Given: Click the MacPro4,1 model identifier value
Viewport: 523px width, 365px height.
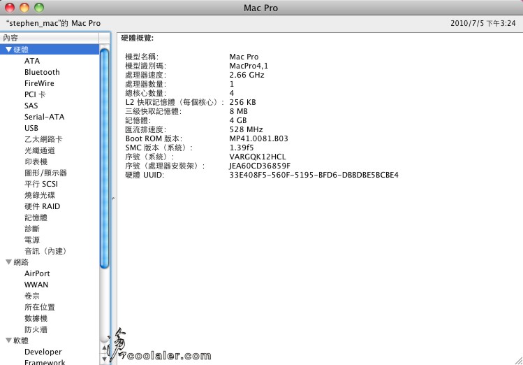Looking at the screenshot, I should coord(249,66).
